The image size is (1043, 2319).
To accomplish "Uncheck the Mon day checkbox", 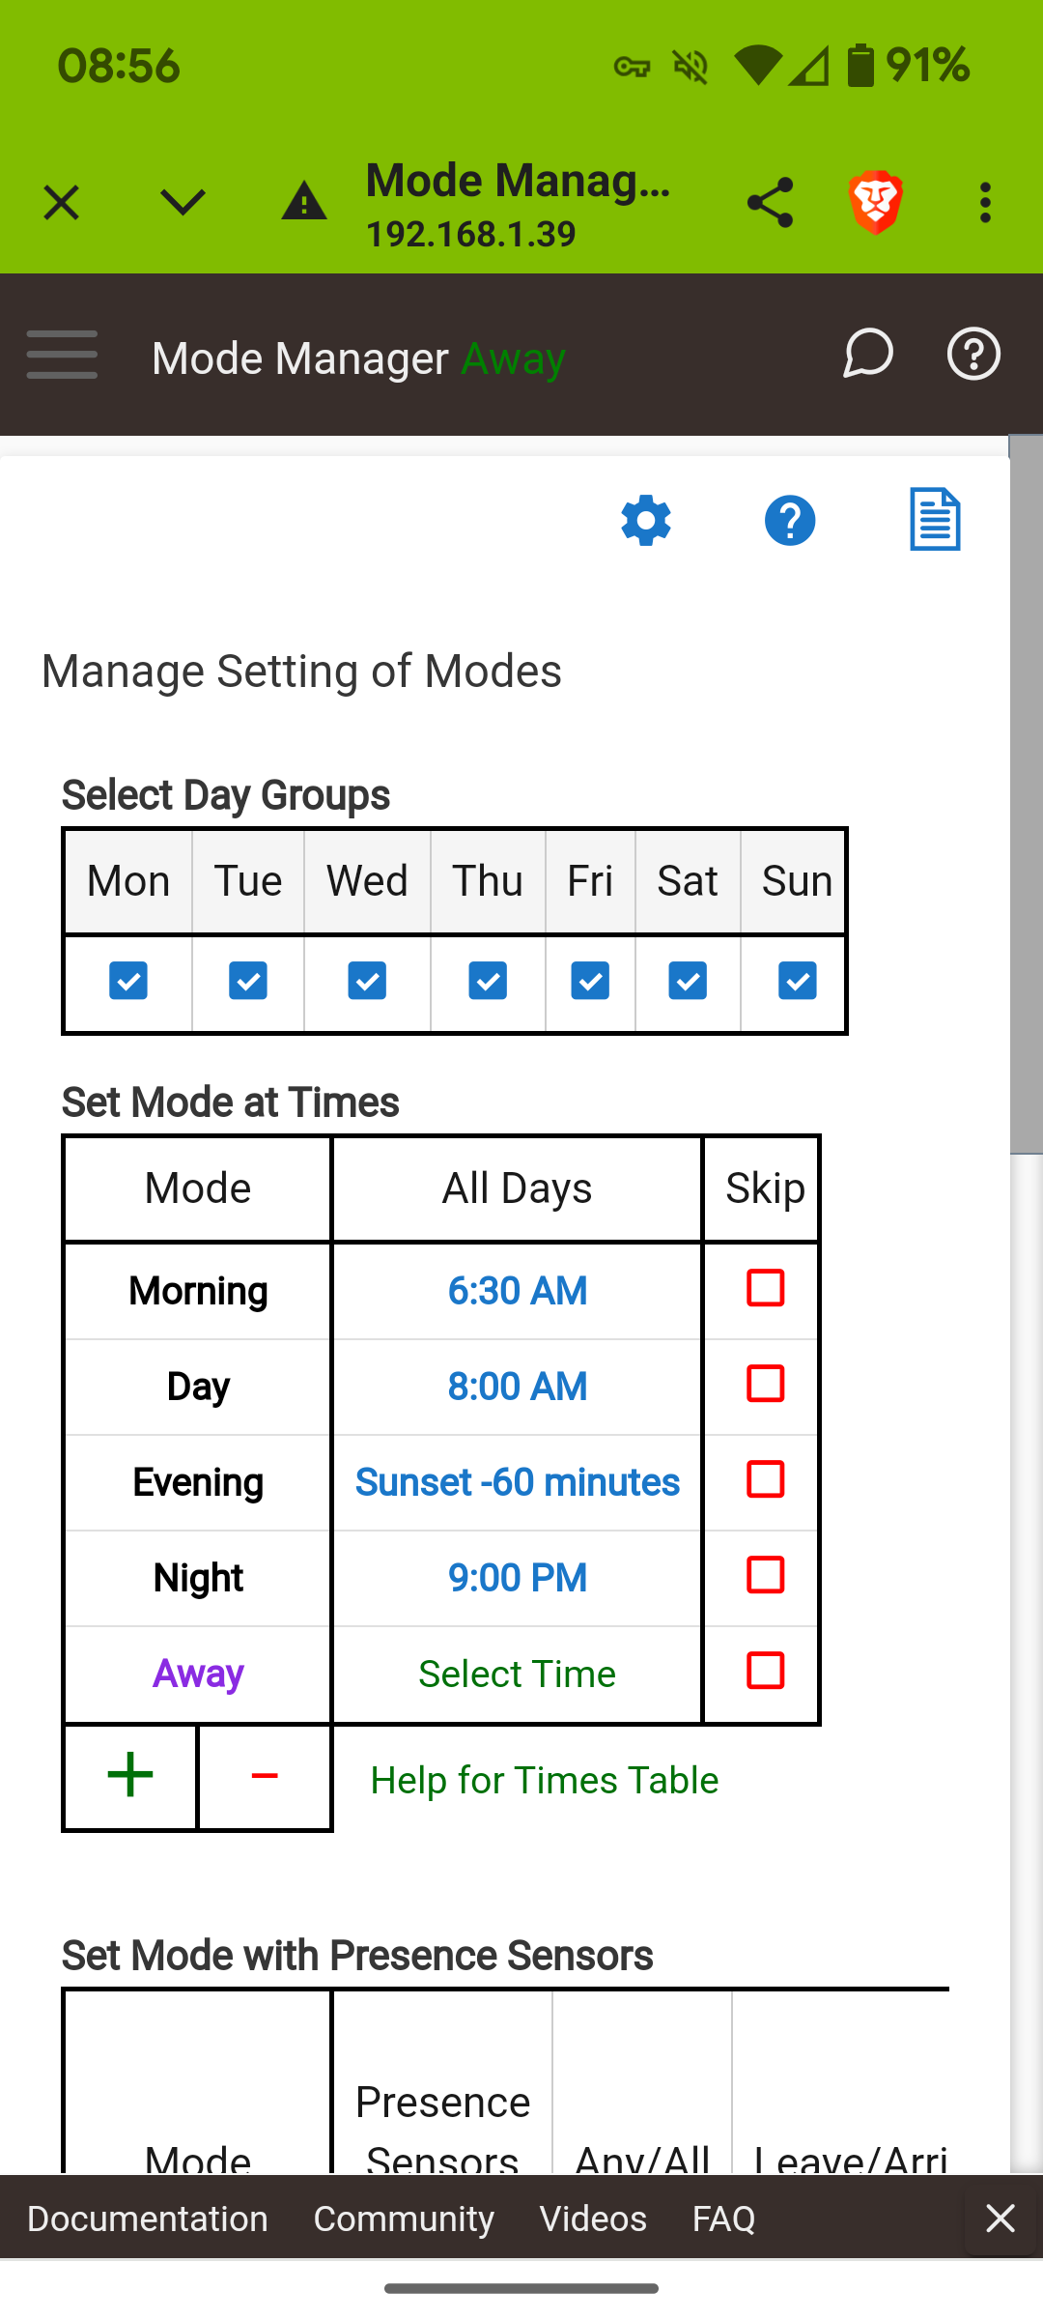I will point(128,981).
